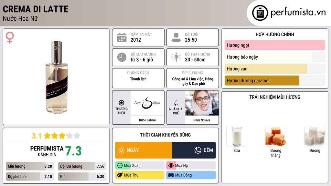Image resolution: width=331 pixels, height=186 pixels.
Task: Click the Mùa Hạ season bar
Action: [191, 166]
